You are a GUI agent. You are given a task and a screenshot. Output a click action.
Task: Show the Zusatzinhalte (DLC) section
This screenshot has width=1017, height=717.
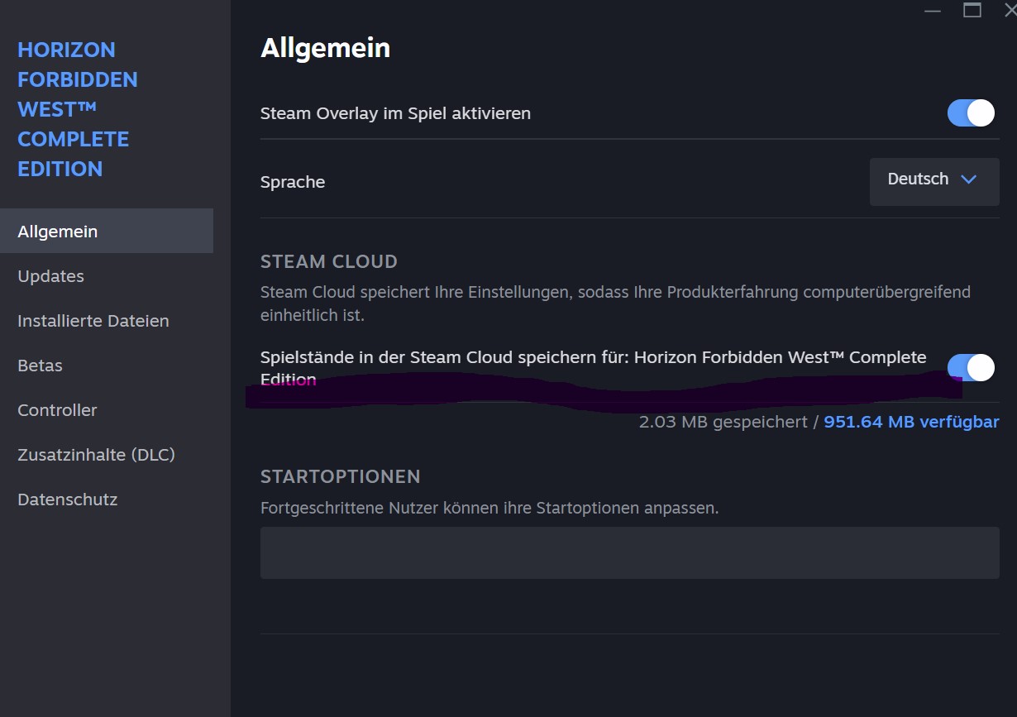point(96,455)
